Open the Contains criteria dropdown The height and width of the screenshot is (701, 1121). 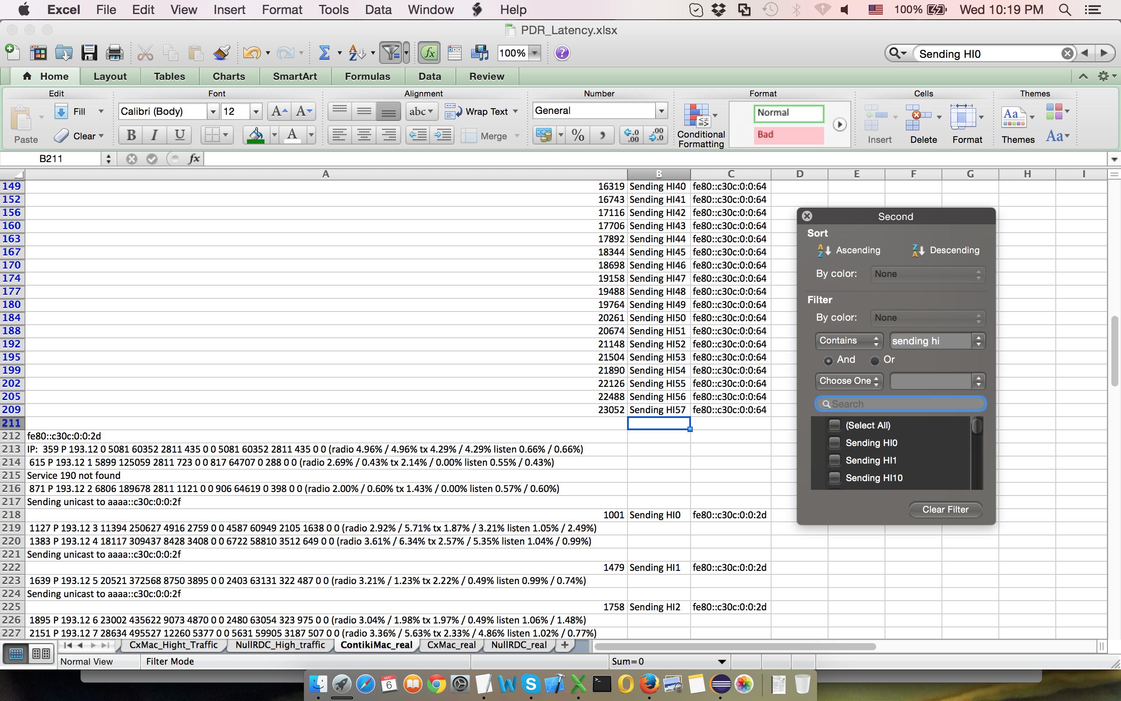849,341
